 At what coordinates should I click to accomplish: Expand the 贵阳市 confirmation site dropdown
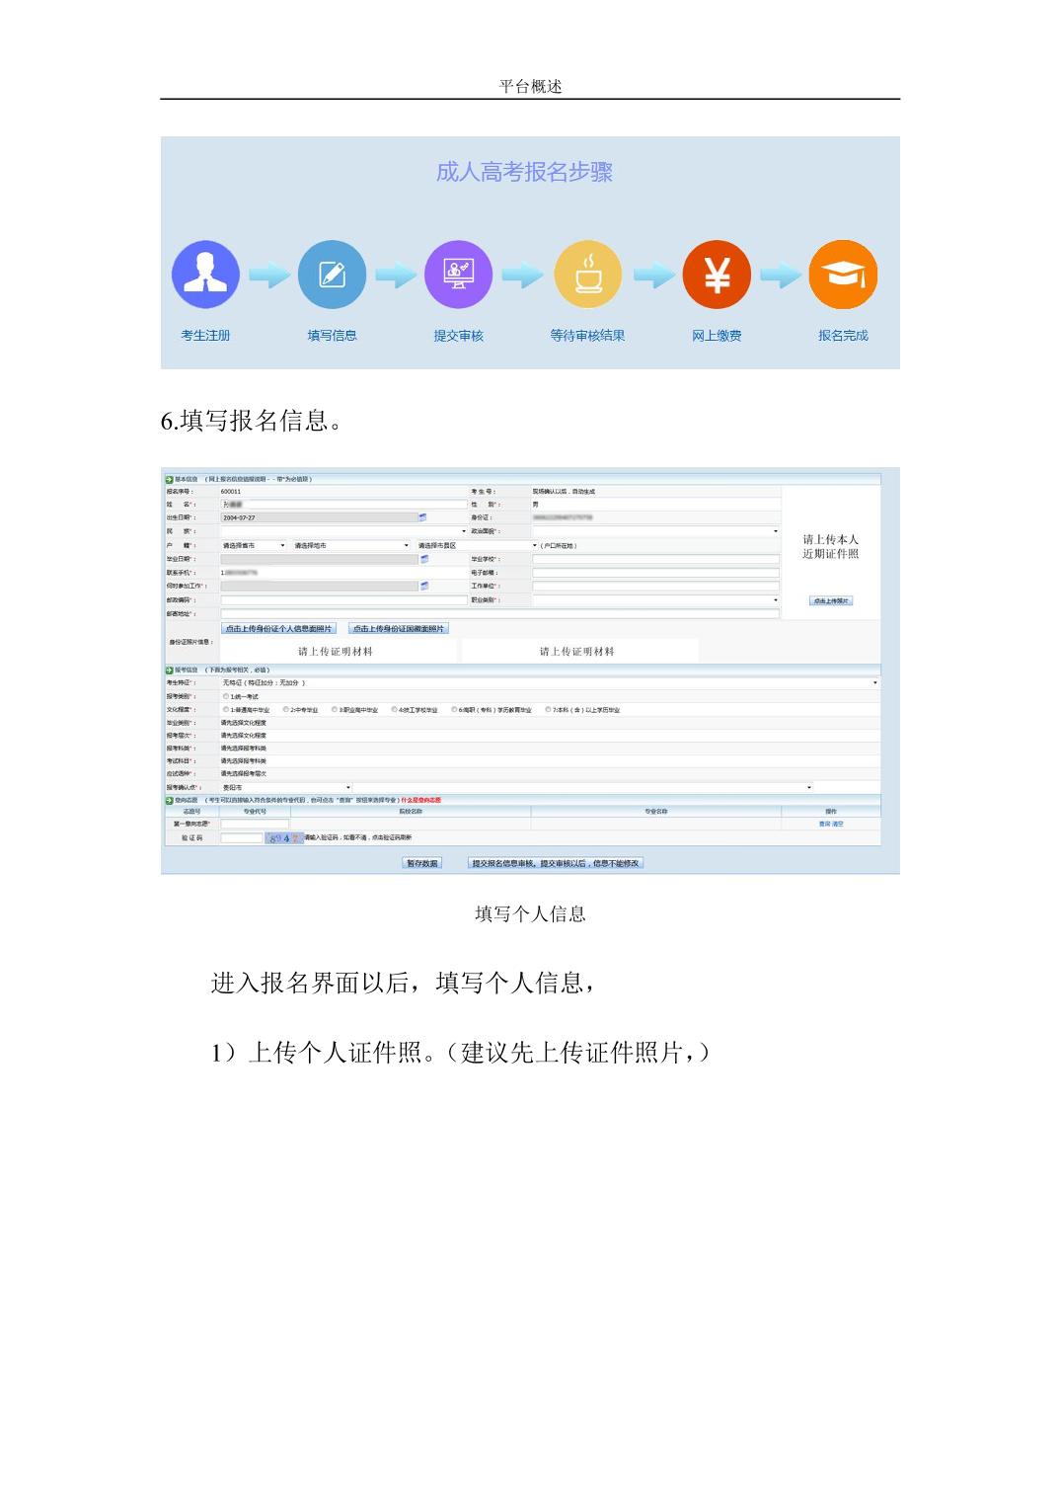286,788
